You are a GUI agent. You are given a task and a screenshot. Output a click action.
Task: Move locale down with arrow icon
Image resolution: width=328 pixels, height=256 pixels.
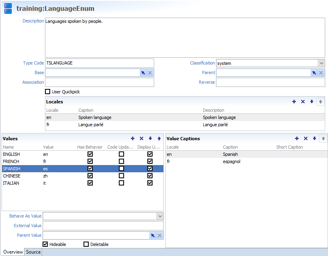312,102
